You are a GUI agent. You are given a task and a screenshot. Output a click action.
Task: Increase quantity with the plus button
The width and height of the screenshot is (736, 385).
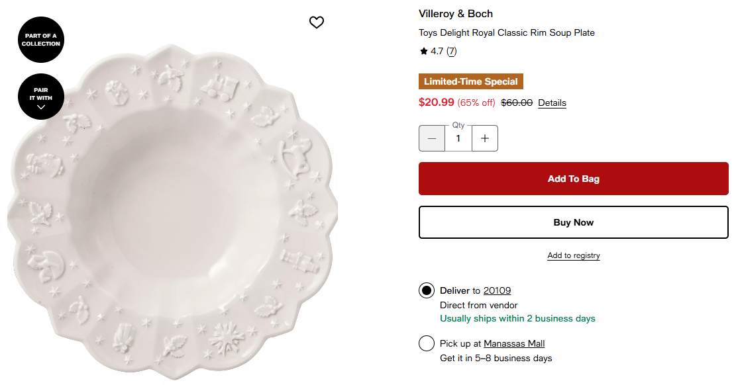pos(485,138)
